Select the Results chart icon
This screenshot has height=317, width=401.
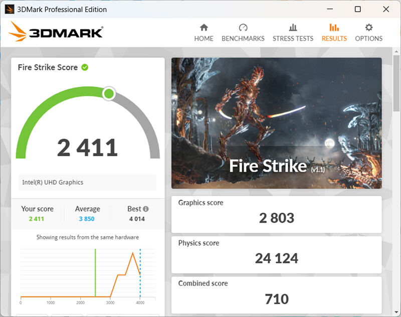[x=334, y=28]
